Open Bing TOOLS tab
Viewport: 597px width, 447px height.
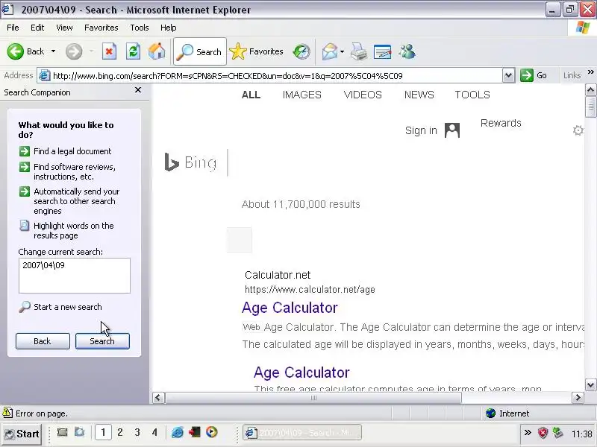click(x=472, y=95)
